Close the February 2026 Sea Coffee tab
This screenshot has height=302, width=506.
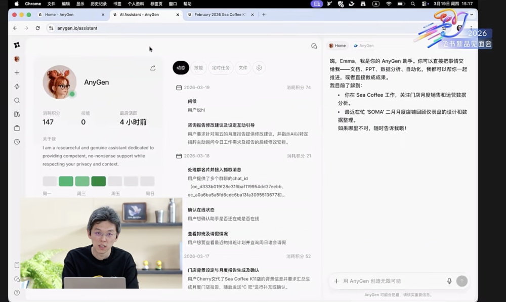tap(252, 15)
